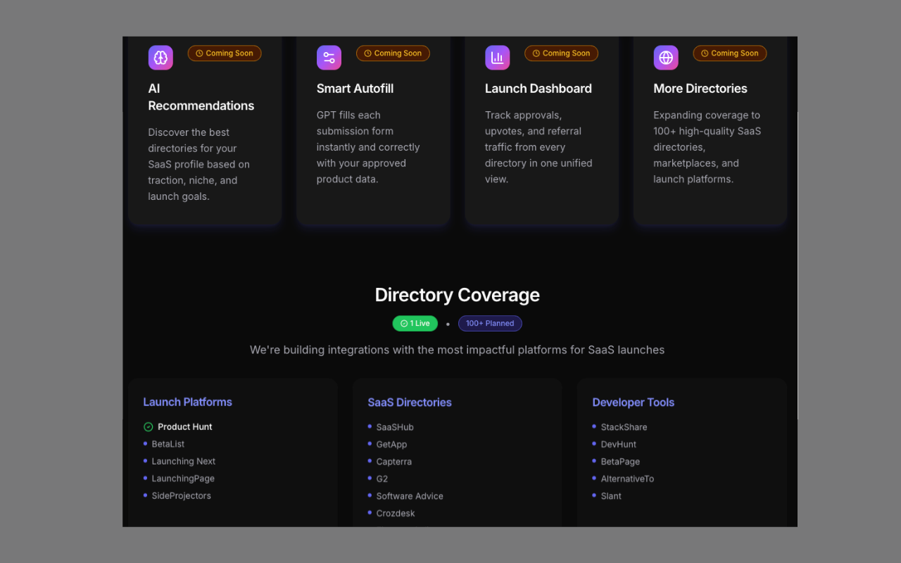Expand the Launch Platforms section header
This screenshot has width=901, height=563.
[187, 402]
